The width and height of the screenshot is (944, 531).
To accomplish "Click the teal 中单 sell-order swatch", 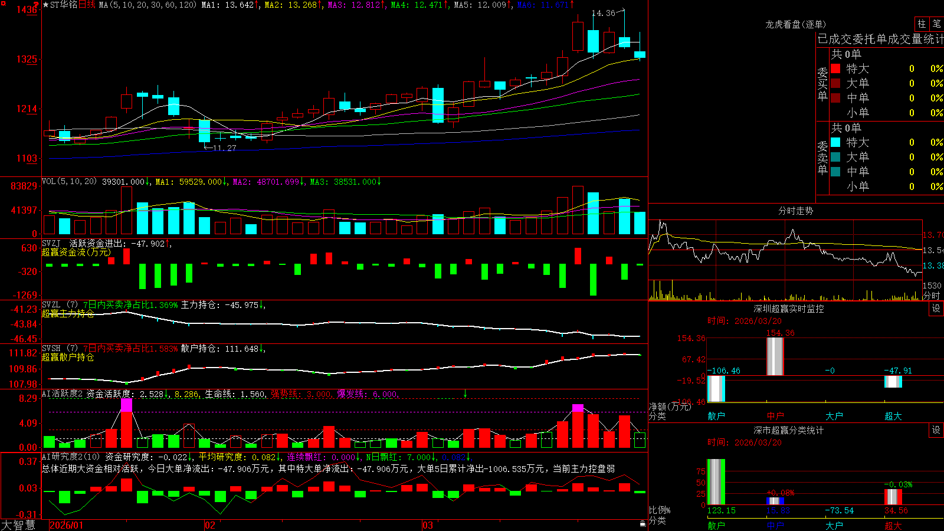I will coord(835,172).
